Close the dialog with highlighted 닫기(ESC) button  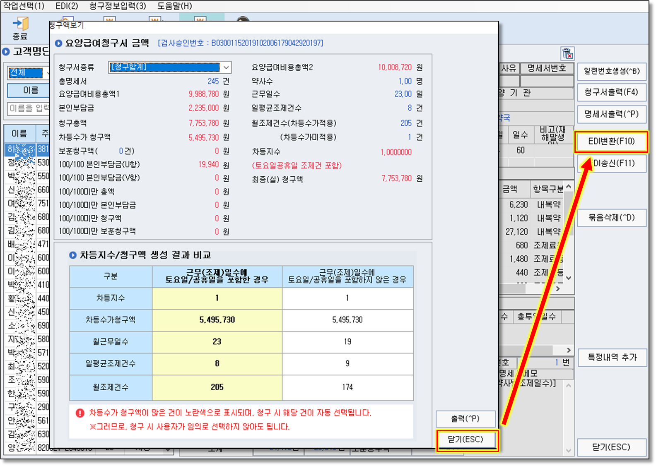pyautogui.click(x=466, y=440)
